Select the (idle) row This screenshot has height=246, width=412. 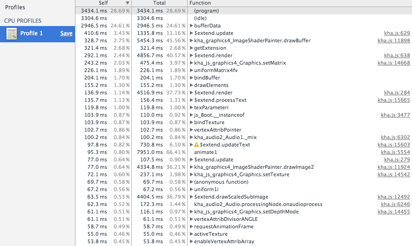point(243,18)
